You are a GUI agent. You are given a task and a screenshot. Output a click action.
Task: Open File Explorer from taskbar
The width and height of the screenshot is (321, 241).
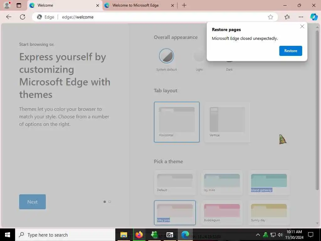(124, 235)
